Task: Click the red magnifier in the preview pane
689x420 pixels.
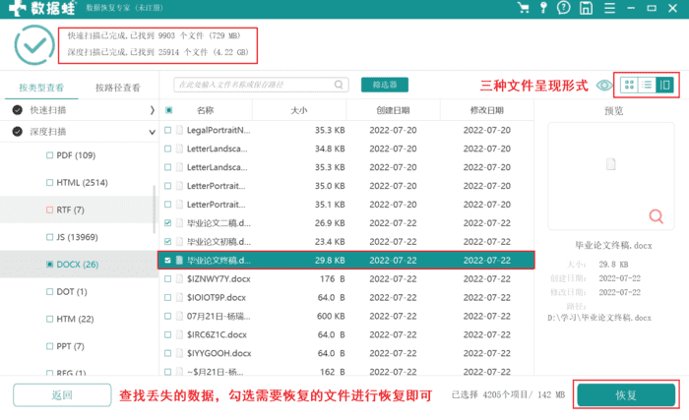Action: [x=657, y=216]
